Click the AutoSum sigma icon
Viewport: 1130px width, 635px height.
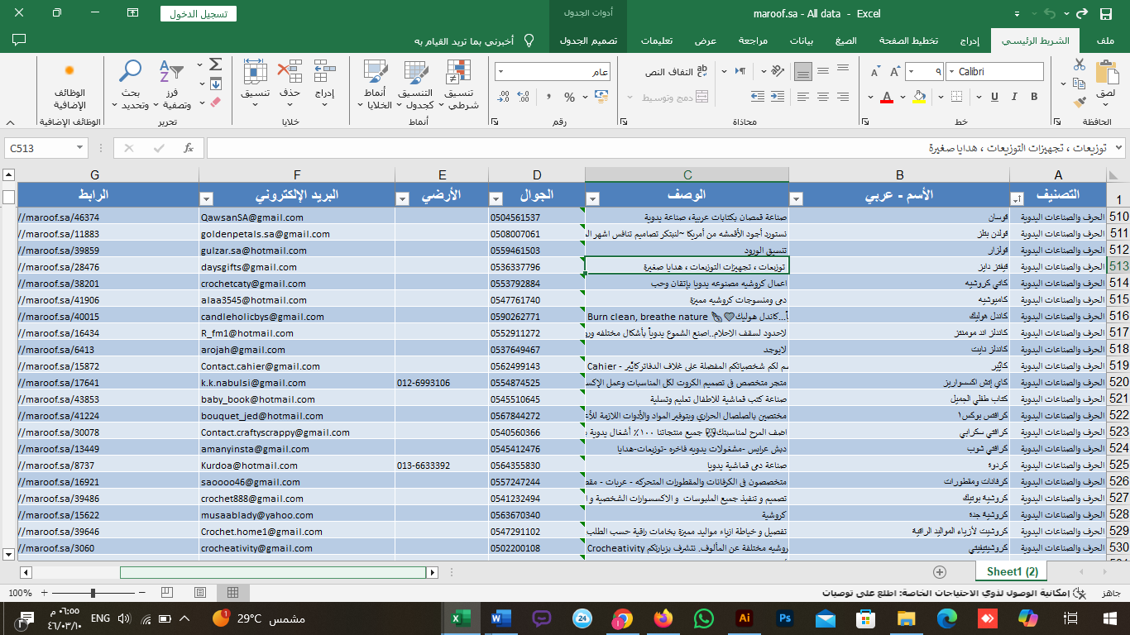pyautogui.click(x=215, y=64)
